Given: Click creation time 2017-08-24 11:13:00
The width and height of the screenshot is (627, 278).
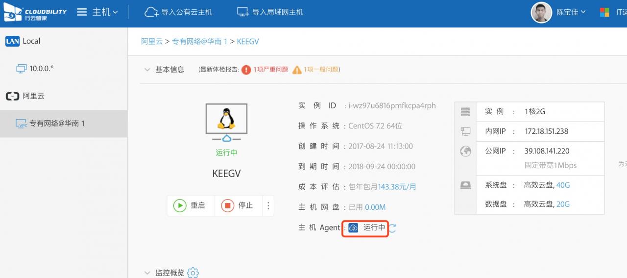Looking at the screenshot, I should click(381, 146).
